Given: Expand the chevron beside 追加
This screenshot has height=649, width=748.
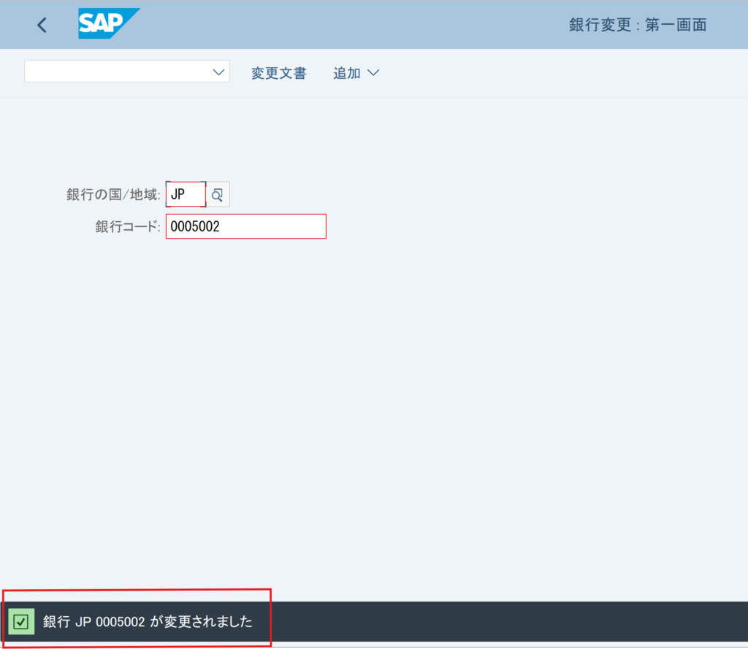Looking at the screenshot, I should [373, 73].
